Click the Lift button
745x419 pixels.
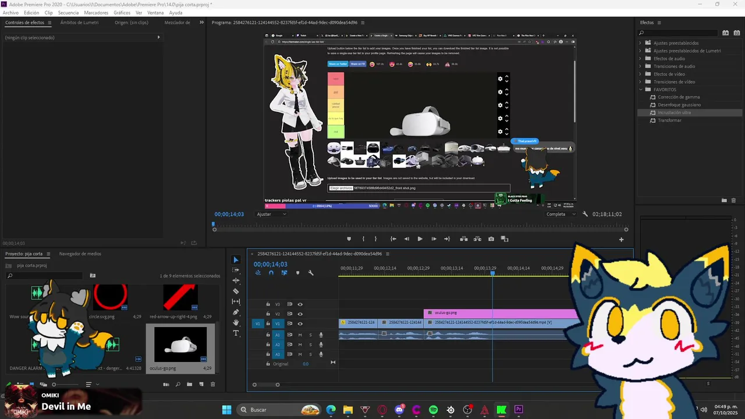(x=464, y=239)
